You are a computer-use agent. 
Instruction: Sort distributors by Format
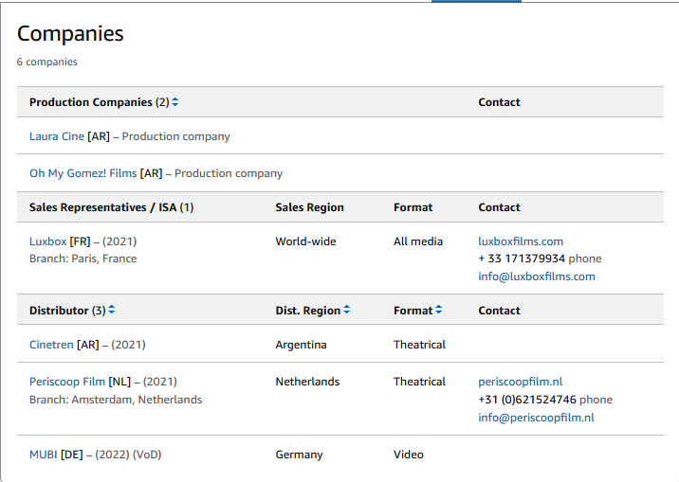pos(439,311)
